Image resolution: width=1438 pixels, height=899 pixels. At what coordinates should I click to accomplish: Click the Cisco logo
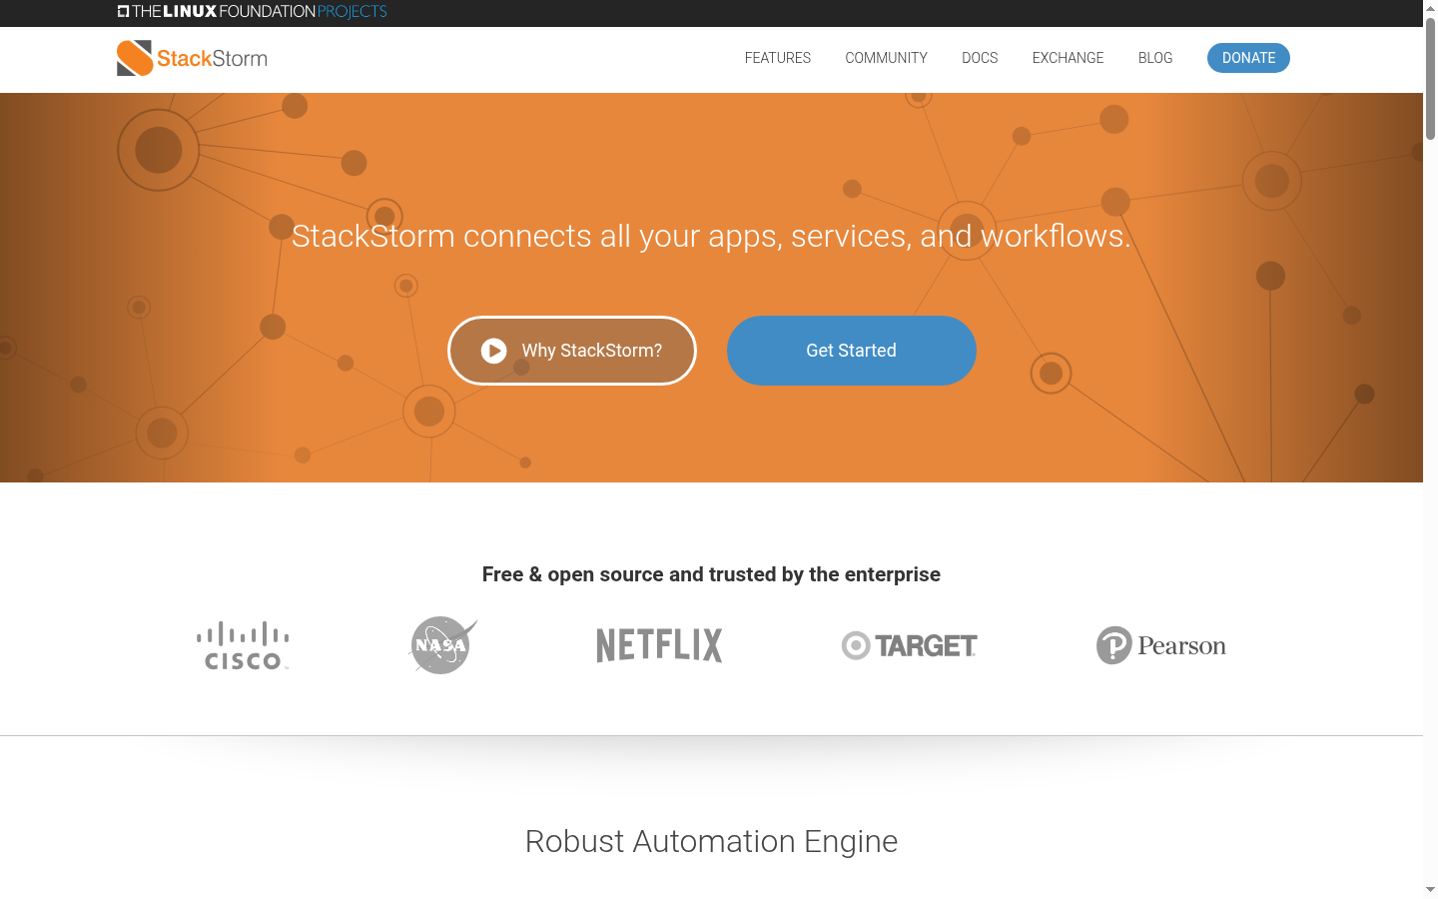tap(243, 645)
